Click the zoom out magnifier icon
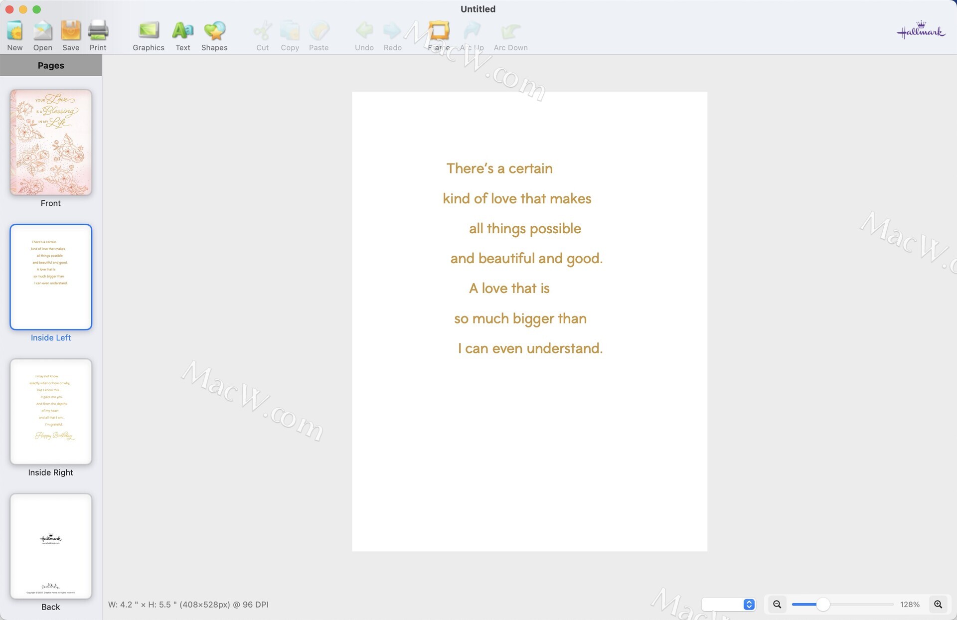 (777, 604)
